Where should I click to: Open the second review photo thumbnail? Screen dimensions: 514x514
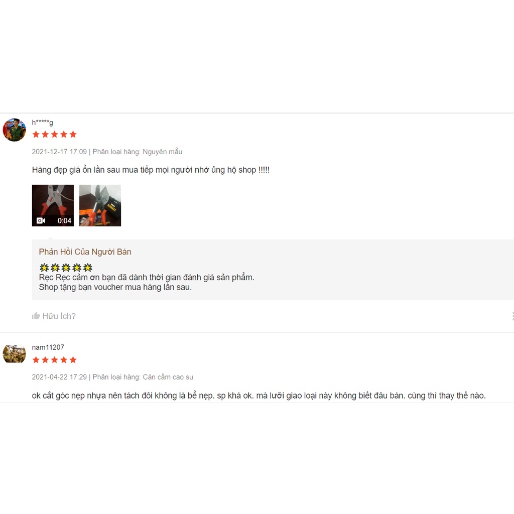click(x=100, y=205)
